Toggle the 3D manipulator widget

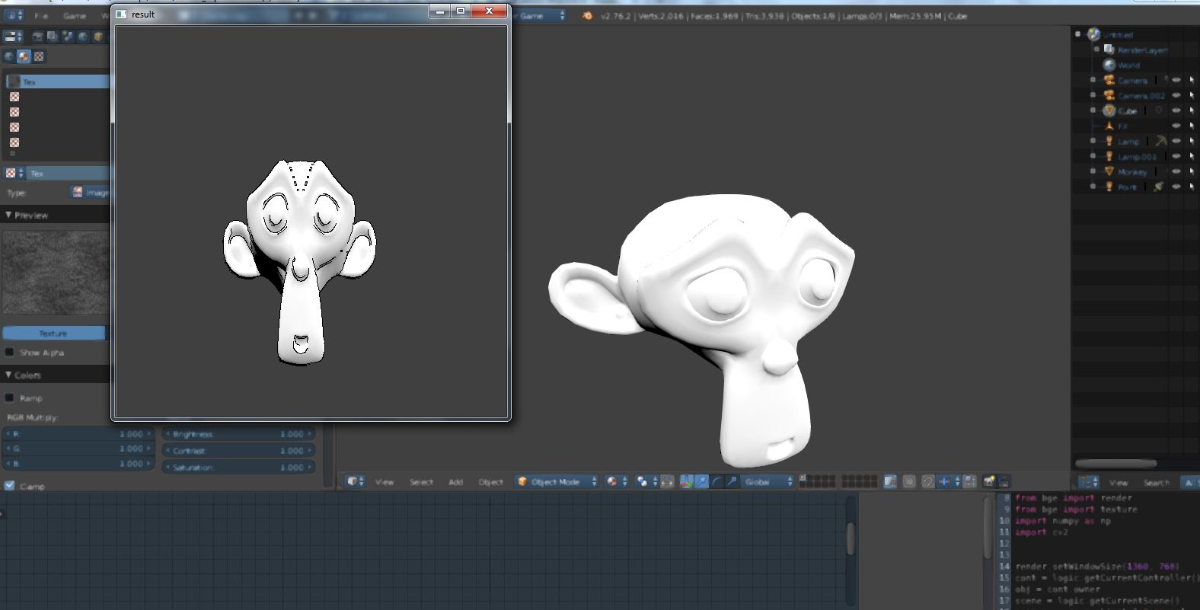(687, 481)
